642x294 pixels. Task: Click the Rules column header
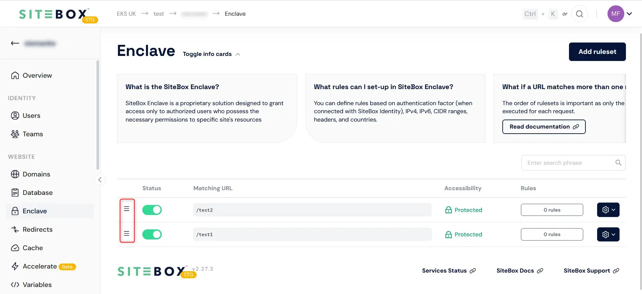pos(528,188)
